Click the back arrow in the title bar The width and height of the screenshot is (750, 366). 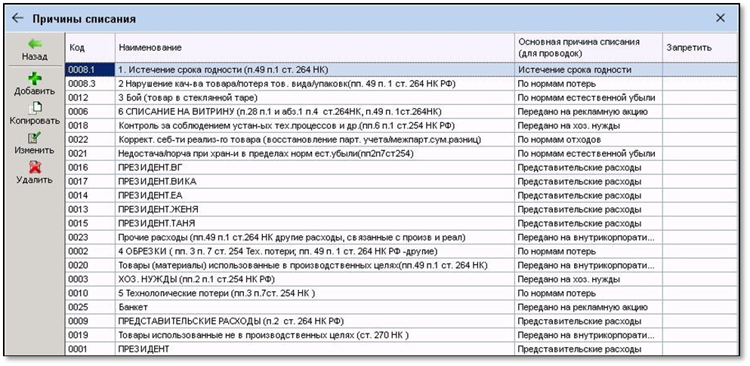coord(17,18)
